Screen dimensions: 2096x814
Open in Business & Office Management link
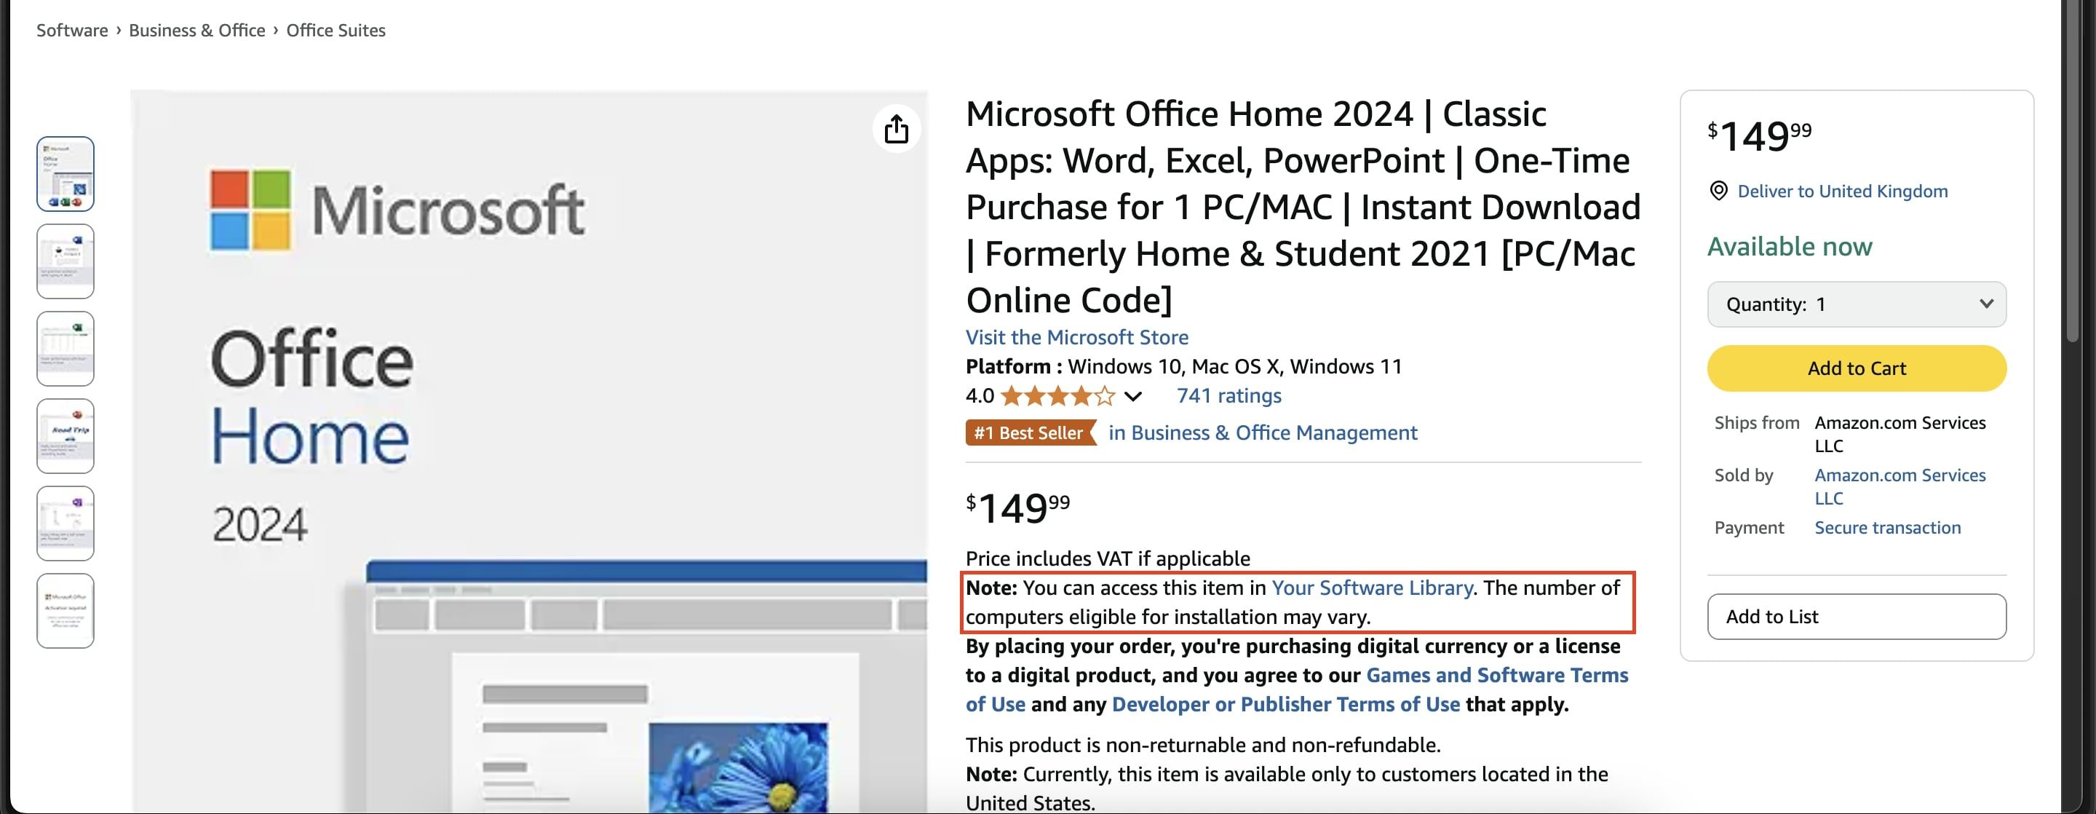pyautogui.click(x=1263, y=433)
